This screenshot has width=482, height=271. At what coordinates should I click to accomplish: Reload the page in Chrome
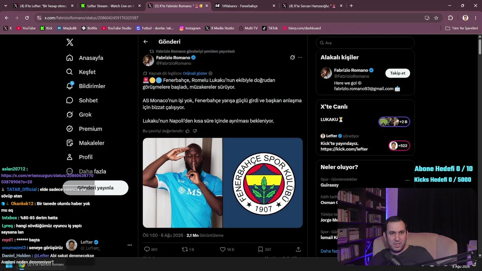click(x=27, y=18)
